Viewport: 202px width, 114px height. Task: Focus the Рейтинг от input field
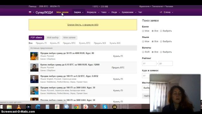tap(149, 63)
